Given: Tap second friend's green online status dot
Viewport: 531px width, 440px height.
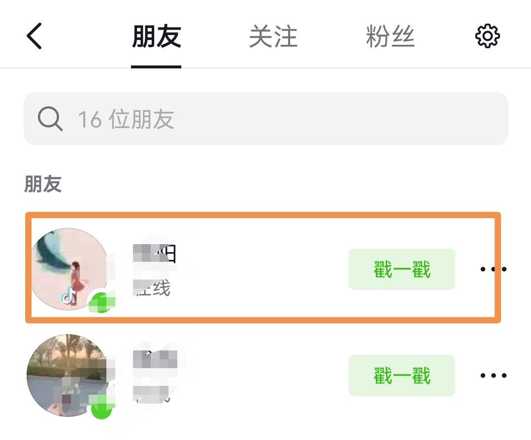Looking at the screenshot, I should click(101, 408).
